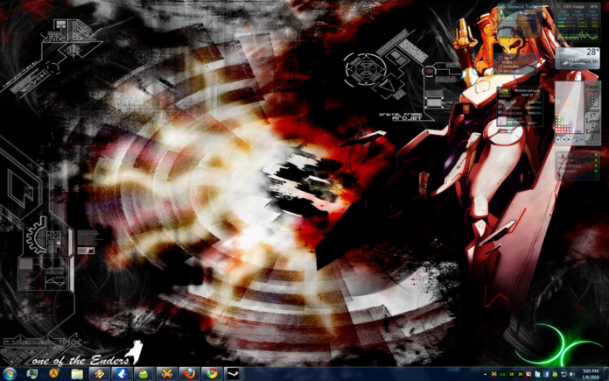609x381 pixels.
Task: Pause the Tetris gadget game
Action: point(591,87)
